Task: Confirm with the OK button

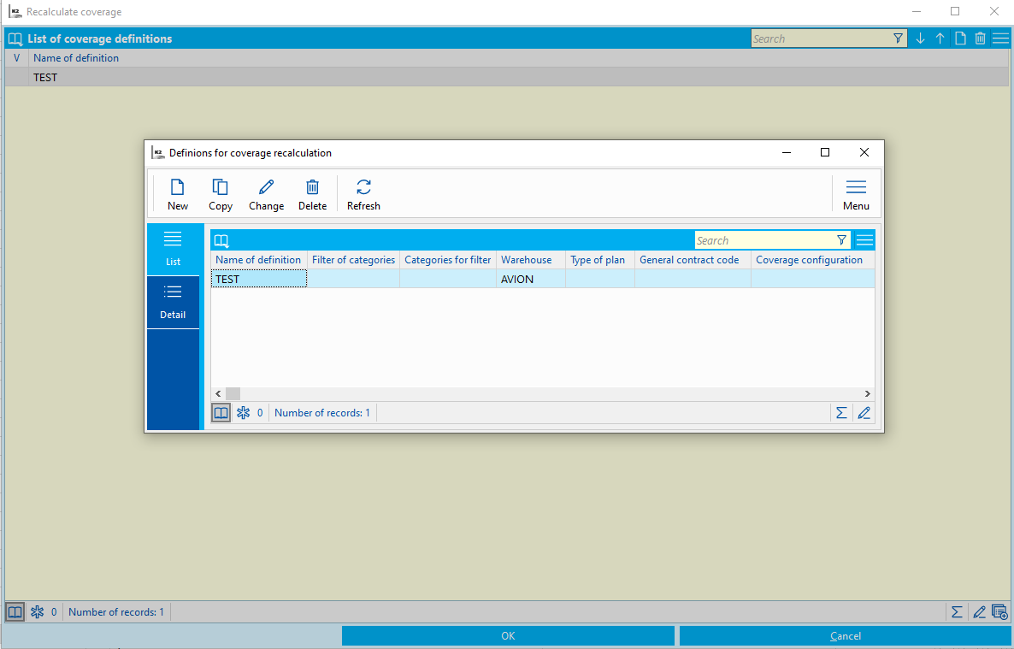Action: tap(509, 636)
